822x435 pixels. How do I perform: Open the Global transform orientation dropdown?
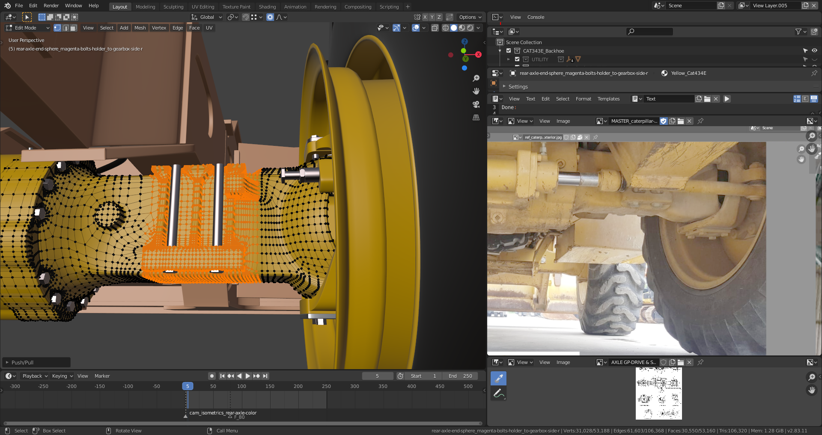coord(207,17)
